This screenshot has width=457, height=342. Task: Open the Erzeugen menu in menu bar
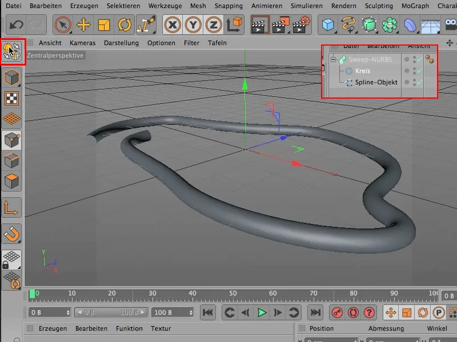tap(84, 6)
